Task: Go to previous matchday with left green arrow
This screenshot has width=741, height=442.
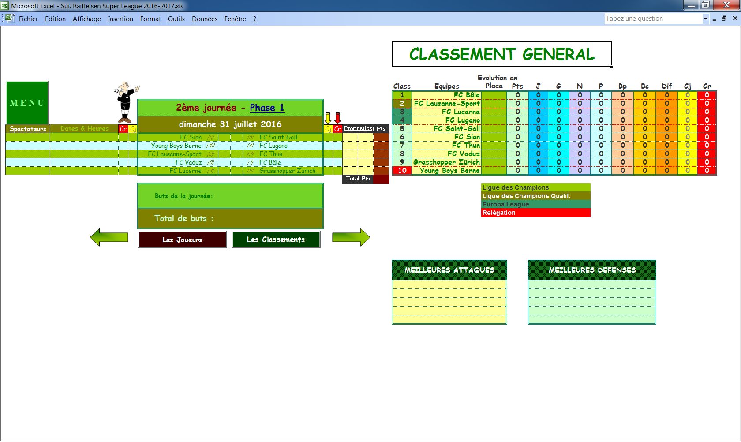Action: point(109,237)
